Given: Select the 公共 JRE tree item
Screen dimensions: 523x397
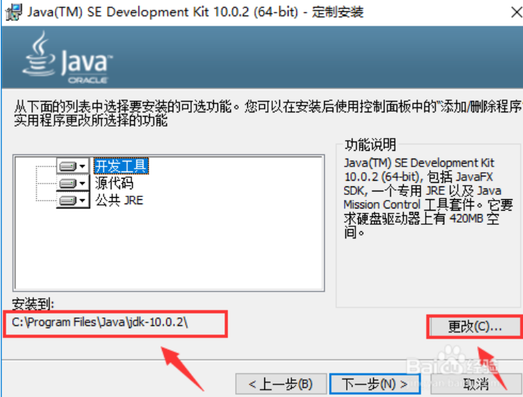Looking at the screenshot, I should (x=119, y=201).
